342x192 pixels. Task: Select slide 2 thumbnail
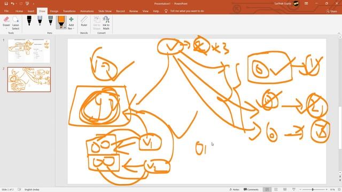(x=29, y=79)
